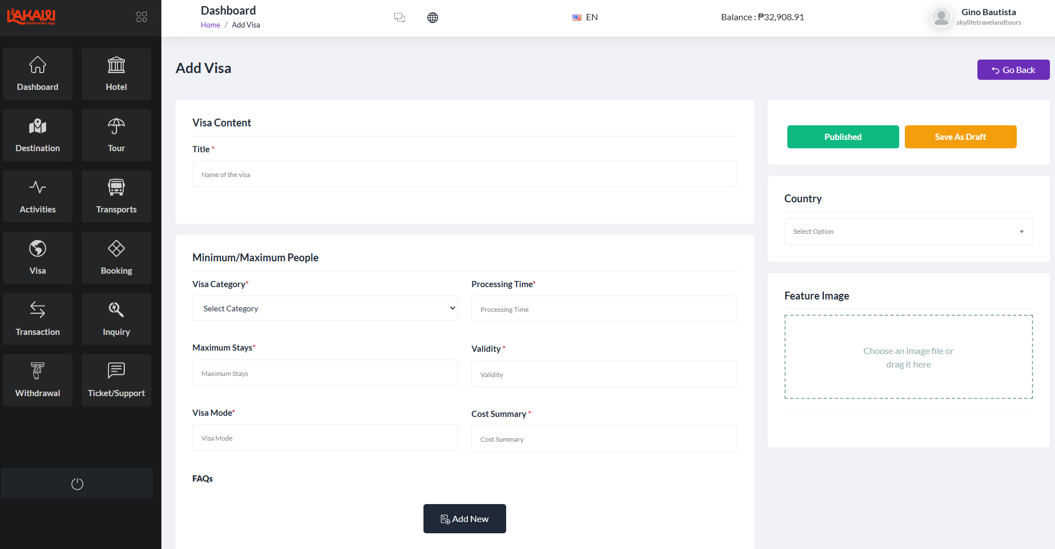This screenshot has height=549, width=1055.
Task: Open the Booking section
Action: 116,257
